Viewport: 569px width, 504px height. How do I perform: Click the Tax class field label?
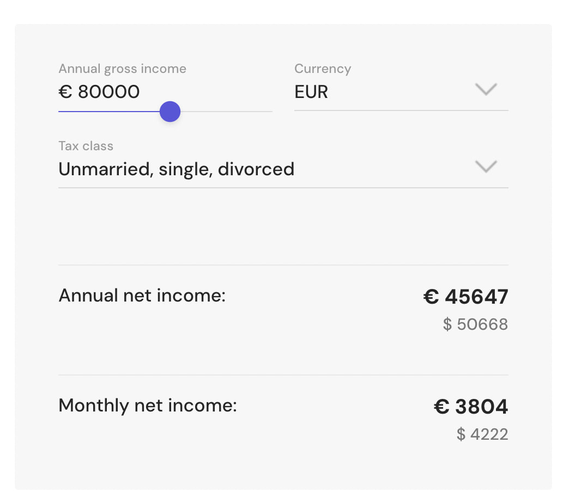tap(86, 146)
